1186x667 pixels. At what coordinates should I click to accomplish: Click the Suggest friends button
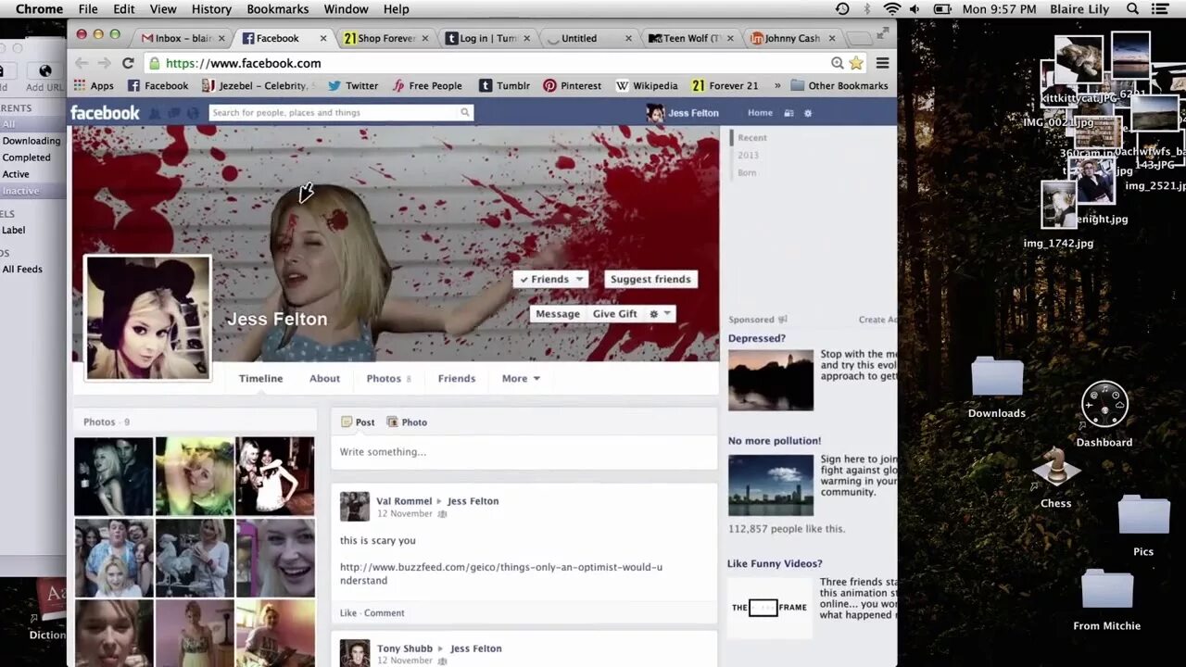tap(650, 279)
